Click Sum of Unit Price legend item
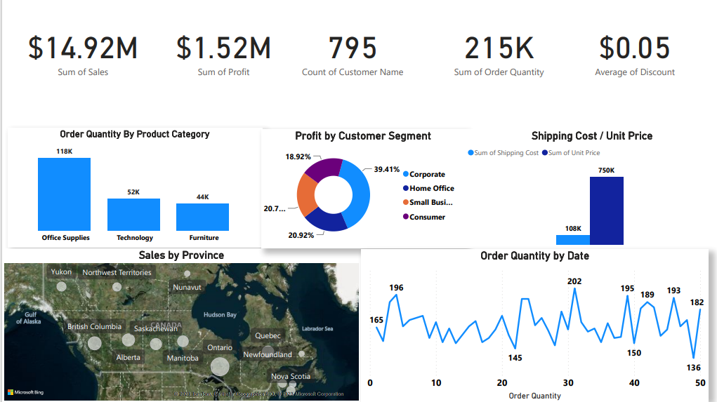This screenshot has height=402, width=717. pos(574,153)
